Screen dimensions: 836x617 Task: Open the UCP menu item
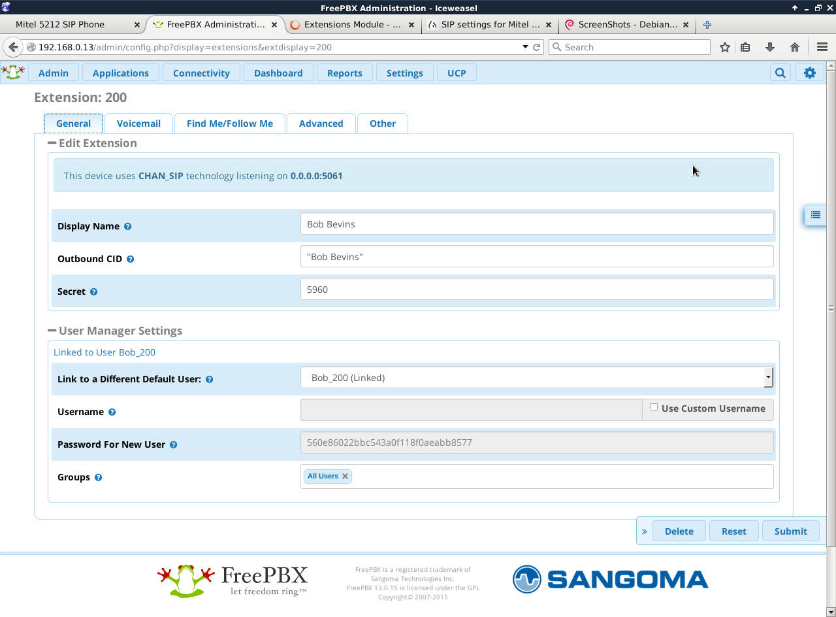457,73
